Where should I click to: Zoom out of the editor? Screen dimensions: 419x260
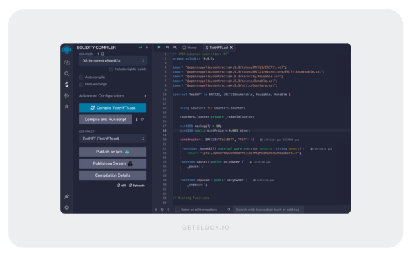pos(167,47)
